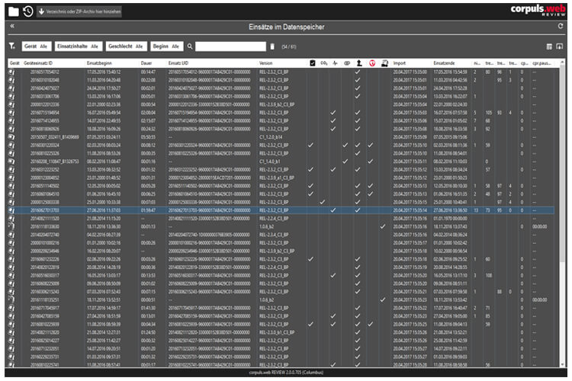
Task: Sort by the cpr.paus... column header
Action: pos(541,63)
